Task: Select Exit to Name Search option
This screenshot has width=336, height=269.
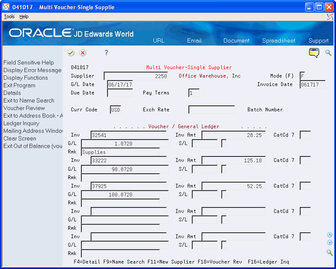Action: click(x=29, y=100)
